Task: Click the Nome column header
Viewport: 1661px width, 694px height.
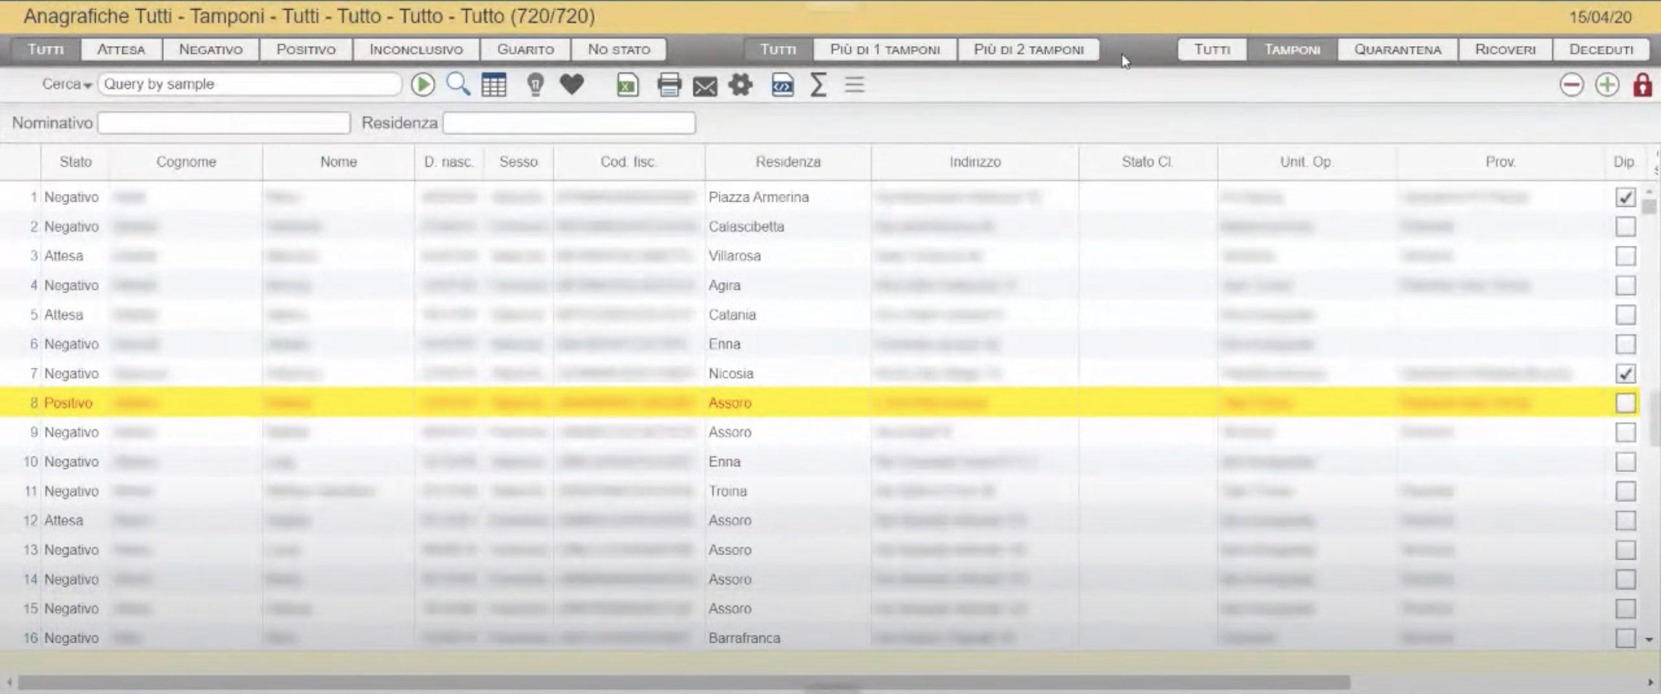Action: 339,162
